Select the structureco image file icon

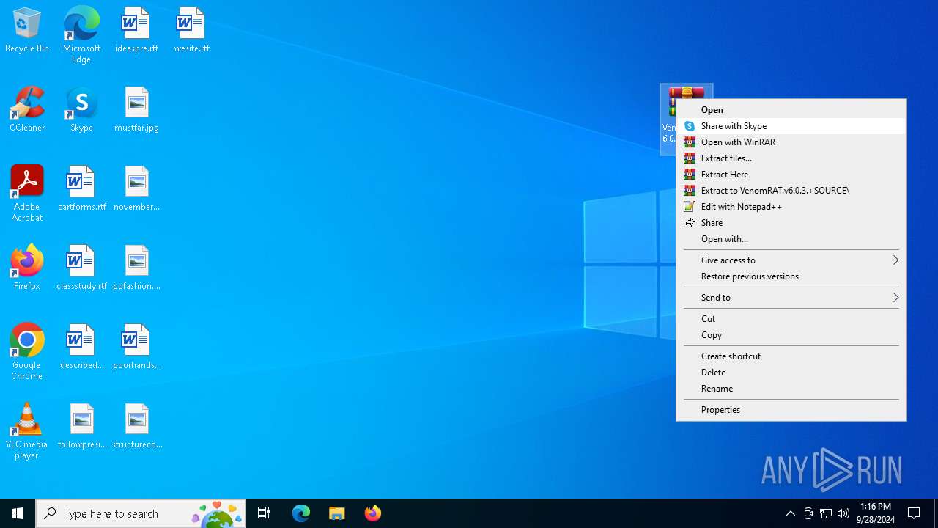click(x=136, y=426)
